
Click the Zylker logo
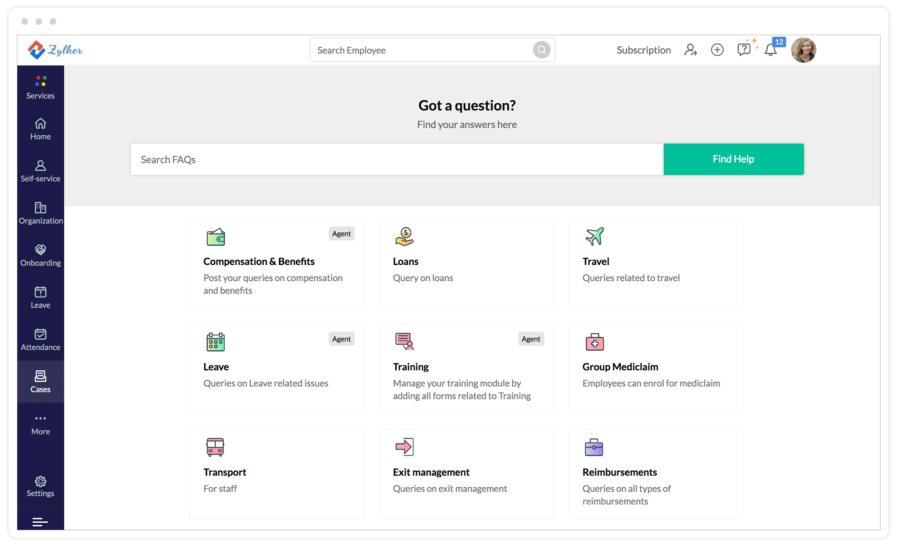point(55,50)
